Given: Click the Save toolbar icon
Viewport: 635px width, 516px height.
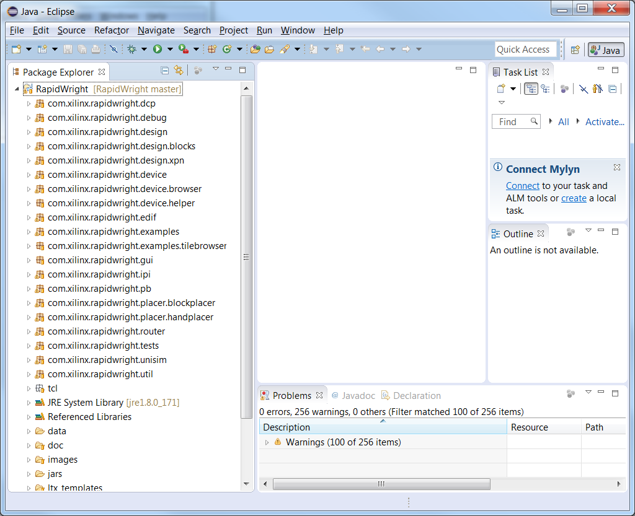Looking at the screenshot, I should 68,50.
